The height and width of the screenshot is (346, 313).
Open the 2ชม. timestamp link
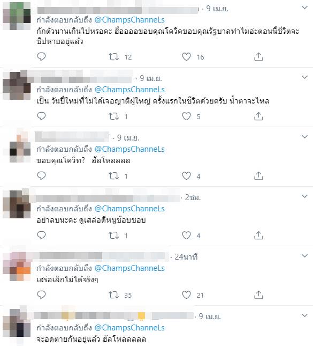(x=193, y=197)
